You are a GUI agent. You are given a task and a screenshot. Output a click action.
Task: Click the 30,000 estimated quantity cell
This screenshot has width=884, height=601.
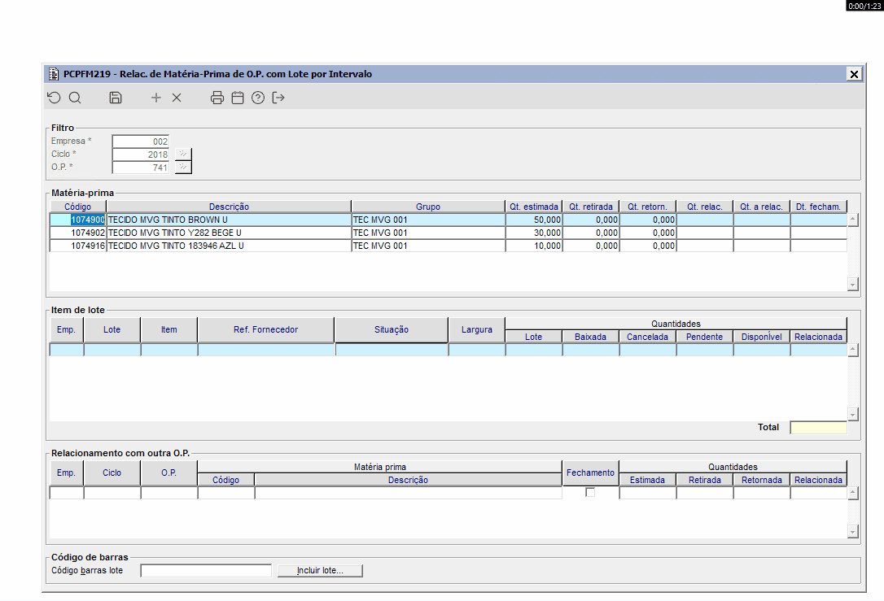[x=534, y=233]
